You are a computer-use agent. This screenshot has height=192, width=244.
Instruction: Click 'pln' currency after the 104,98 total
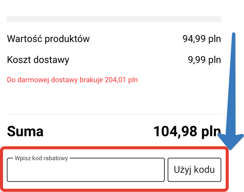point(210,132)
